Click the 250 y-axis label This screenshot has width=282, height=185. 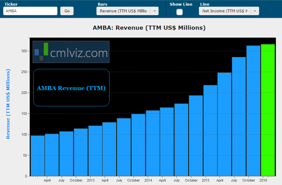24,72
